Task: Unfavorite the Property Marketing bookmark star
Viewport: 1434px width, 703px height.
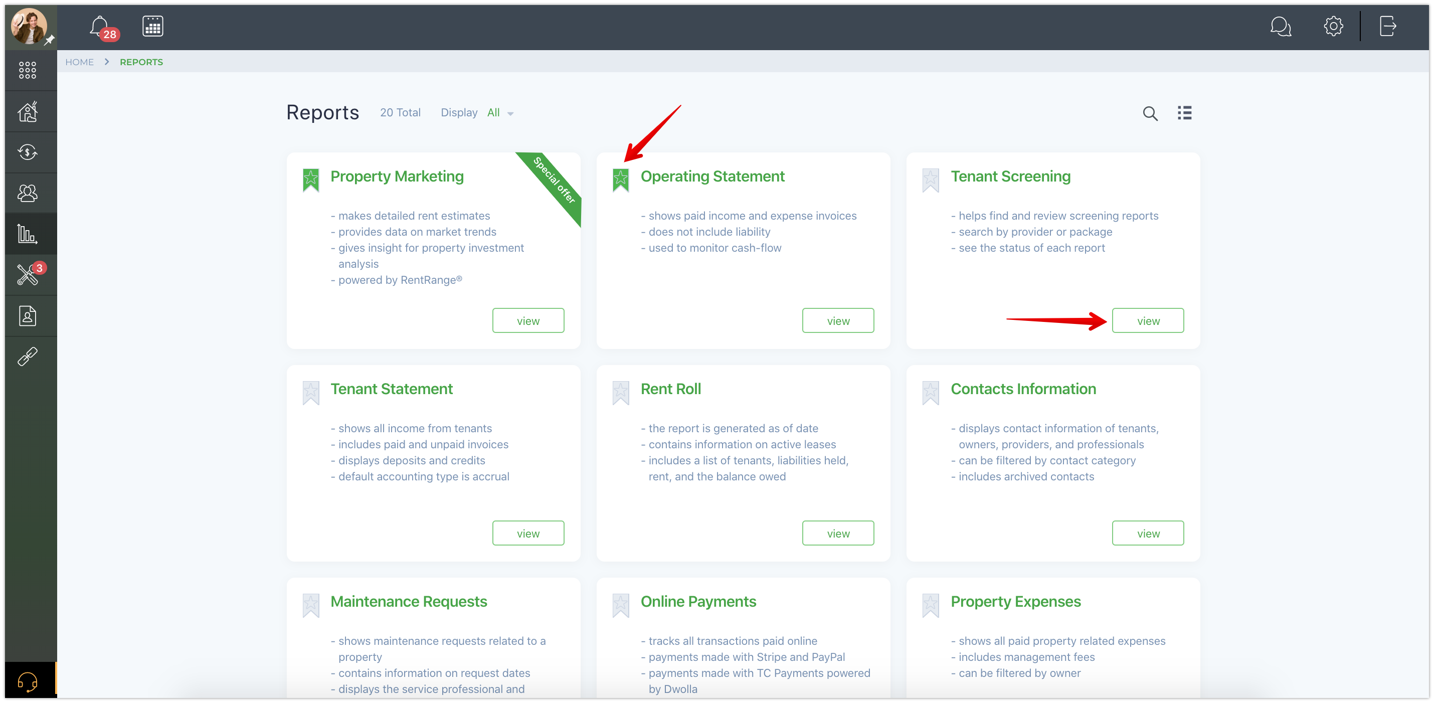Action: [311, 181]
